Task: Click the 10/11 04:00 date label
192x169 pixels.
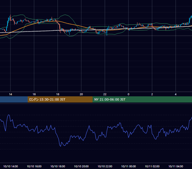Action: point(176,166)
